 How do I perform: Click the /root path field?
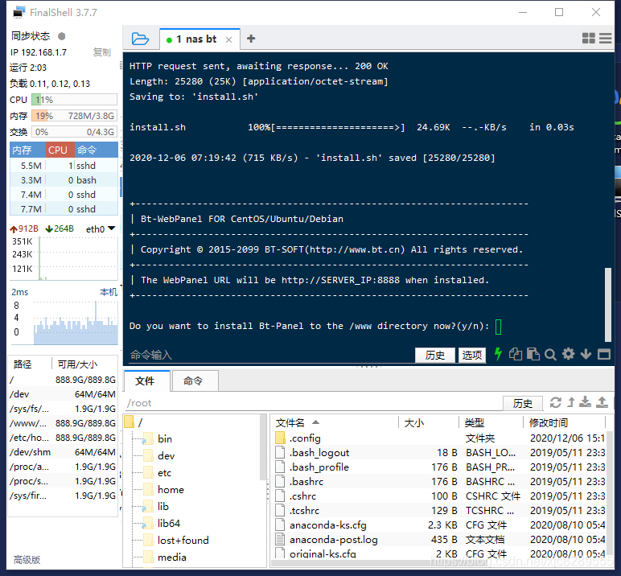pyautogui.click(x=313, y=403)
